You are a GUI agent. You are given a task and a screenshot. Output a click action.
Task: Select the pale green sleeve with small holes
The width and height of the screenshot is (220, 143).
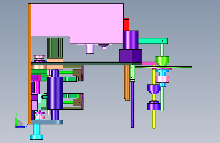pyautogui.click(x=133, y=73)
